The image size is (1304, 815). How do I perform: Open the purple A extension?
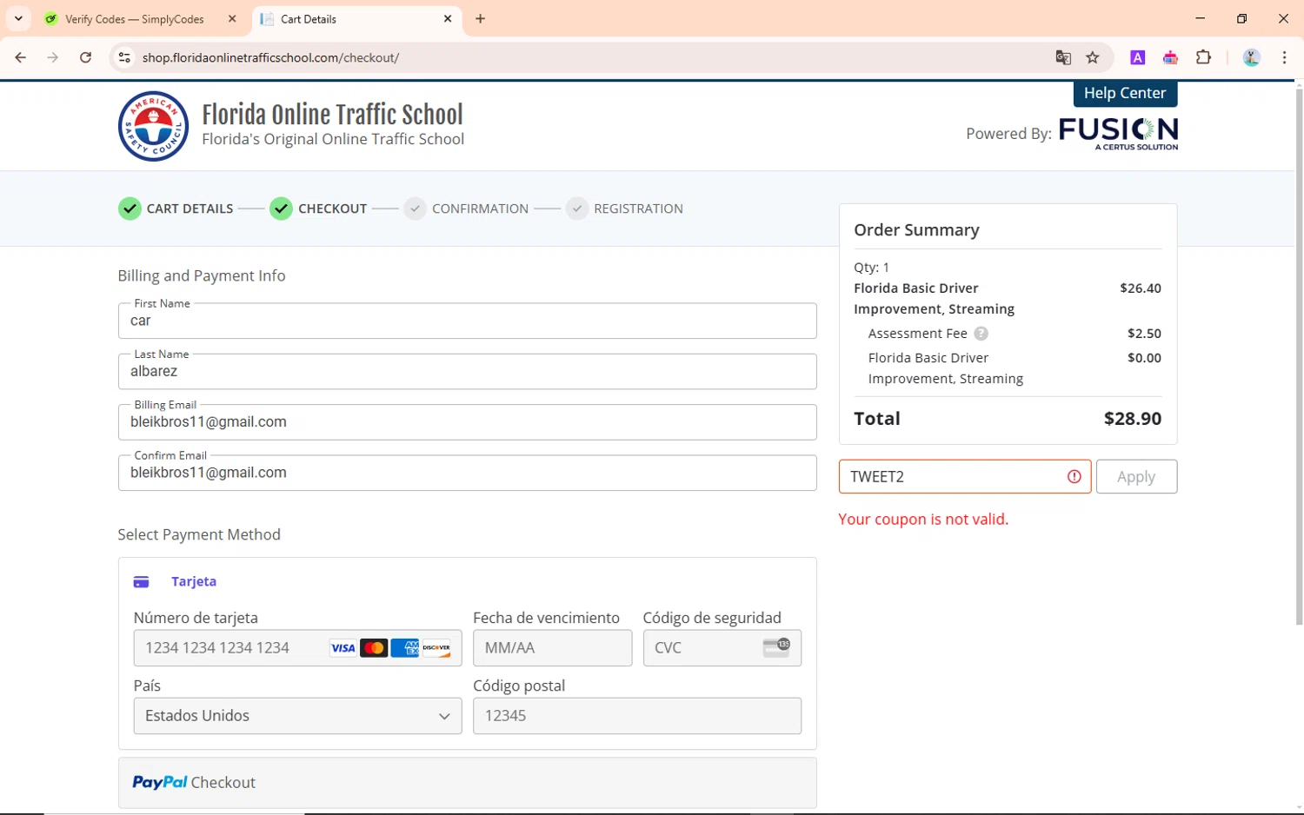[1137, 57]
